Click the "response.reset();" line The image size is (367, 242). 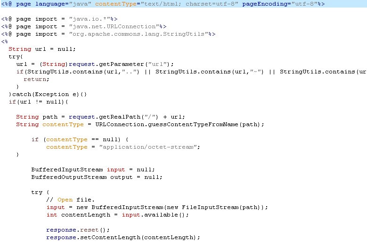(x=78, y=230)
